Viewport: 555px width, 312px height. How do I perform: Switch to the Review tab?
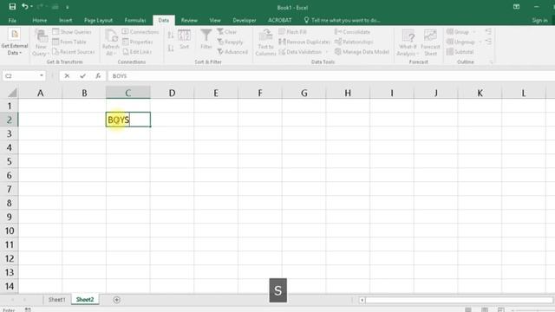point(189,20)
